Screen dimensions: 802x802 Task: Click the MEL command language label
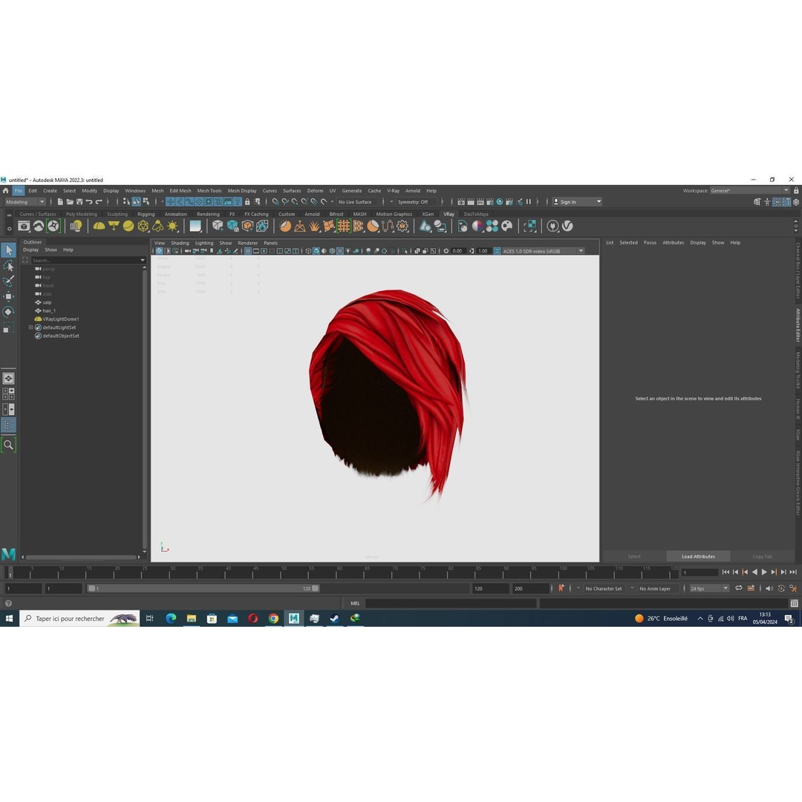click(x=355, y=604)
